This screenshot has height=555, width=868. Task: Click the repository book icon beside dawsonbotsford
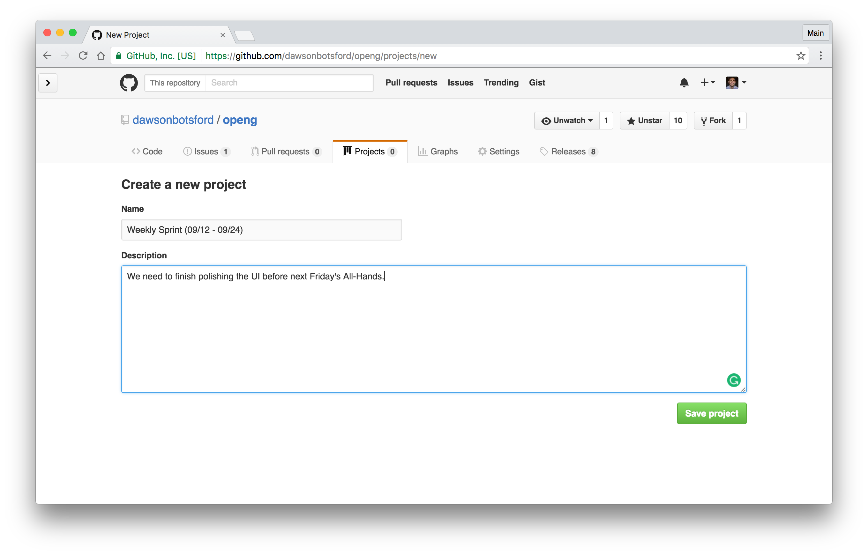pyautogui.click(x=124, y=120)
